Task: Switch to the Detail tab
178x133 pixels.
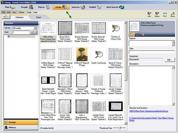Action: [x=39, y=17]
